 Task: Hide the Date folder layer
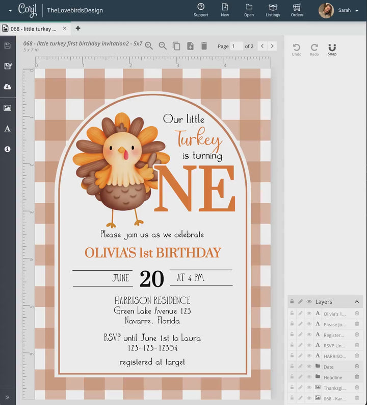tap(309, 367)
